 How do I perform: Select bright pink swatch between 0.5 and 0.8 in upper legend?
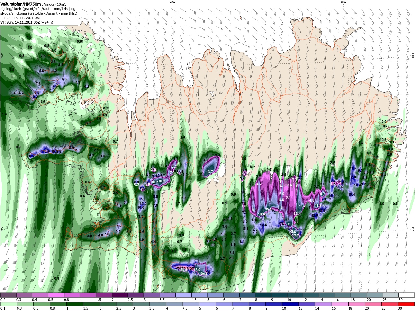pos(56,295)
